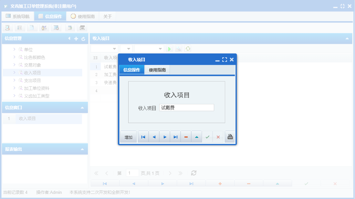This screenshot has height=199, width=355.
Task: Jump to last record with the ▶| navigation icon
Action: [x=175, y=137]
